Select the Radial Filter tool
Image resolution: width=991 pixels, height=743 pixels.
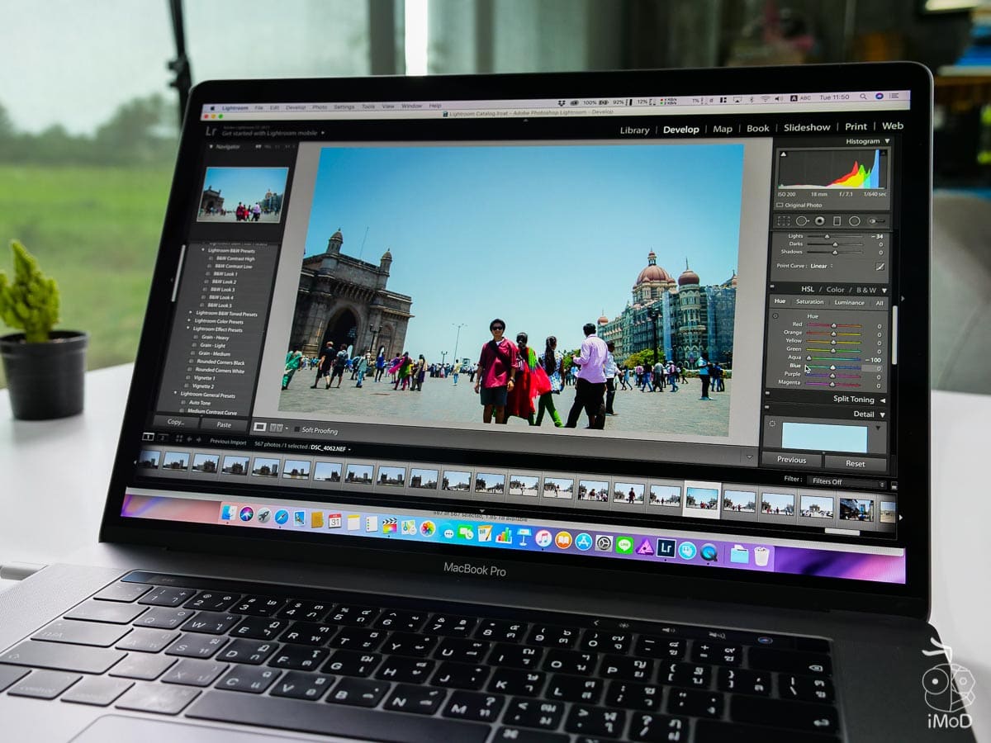point(854,220)
